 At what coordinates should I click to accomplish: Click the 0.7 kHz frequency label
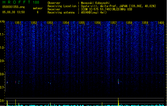point(2,87)
